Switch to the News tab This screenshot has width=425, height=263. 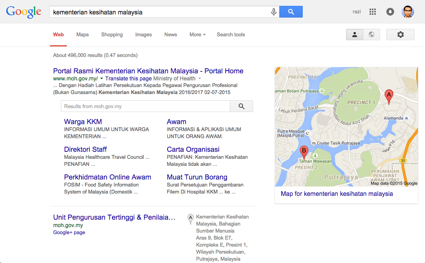coord(170,35)
